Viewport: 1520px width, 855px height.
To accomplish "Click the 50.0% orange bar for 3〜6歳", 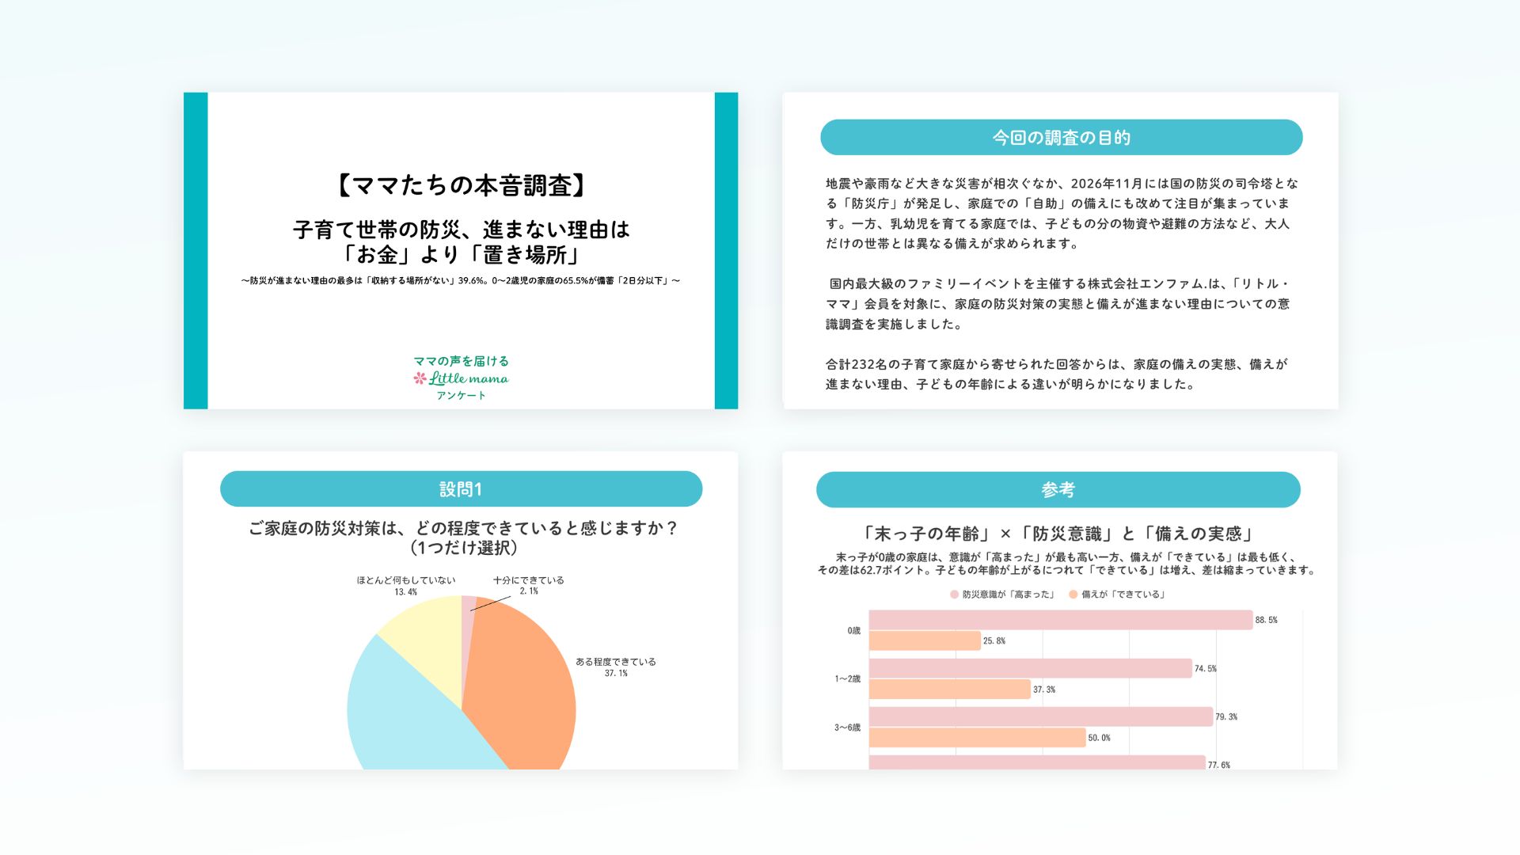I will click(x=978, y=738).
